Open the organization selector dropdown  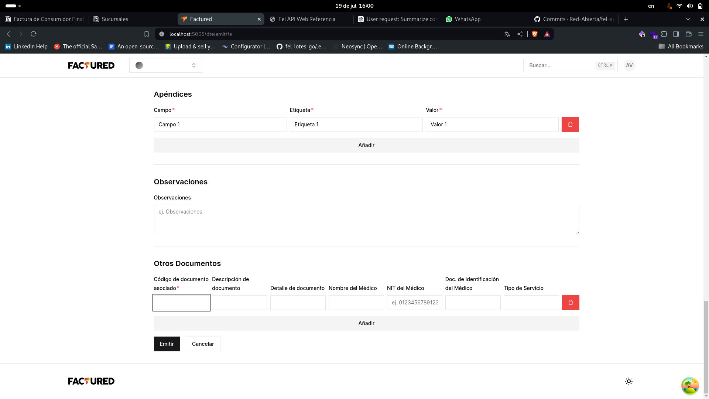(166, 65)
